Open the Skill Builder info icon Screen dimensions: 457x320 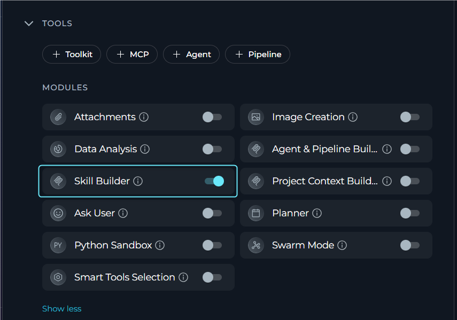[138, 181]
